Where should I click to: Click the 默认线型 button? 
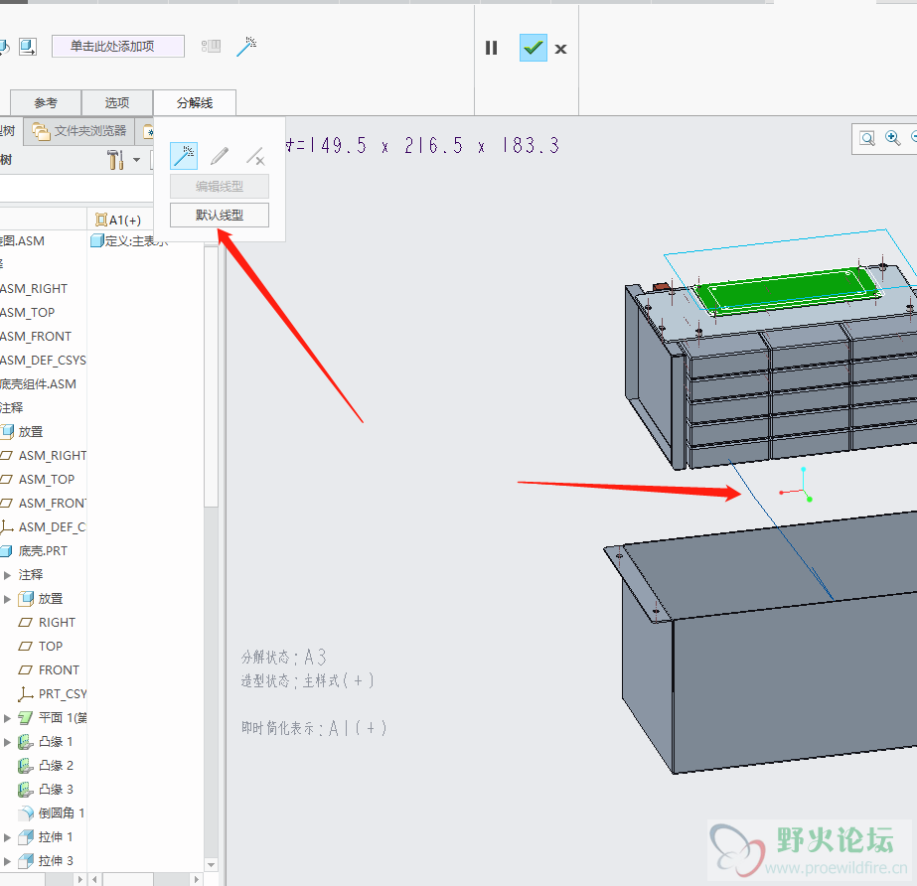(x=220, y=216)
